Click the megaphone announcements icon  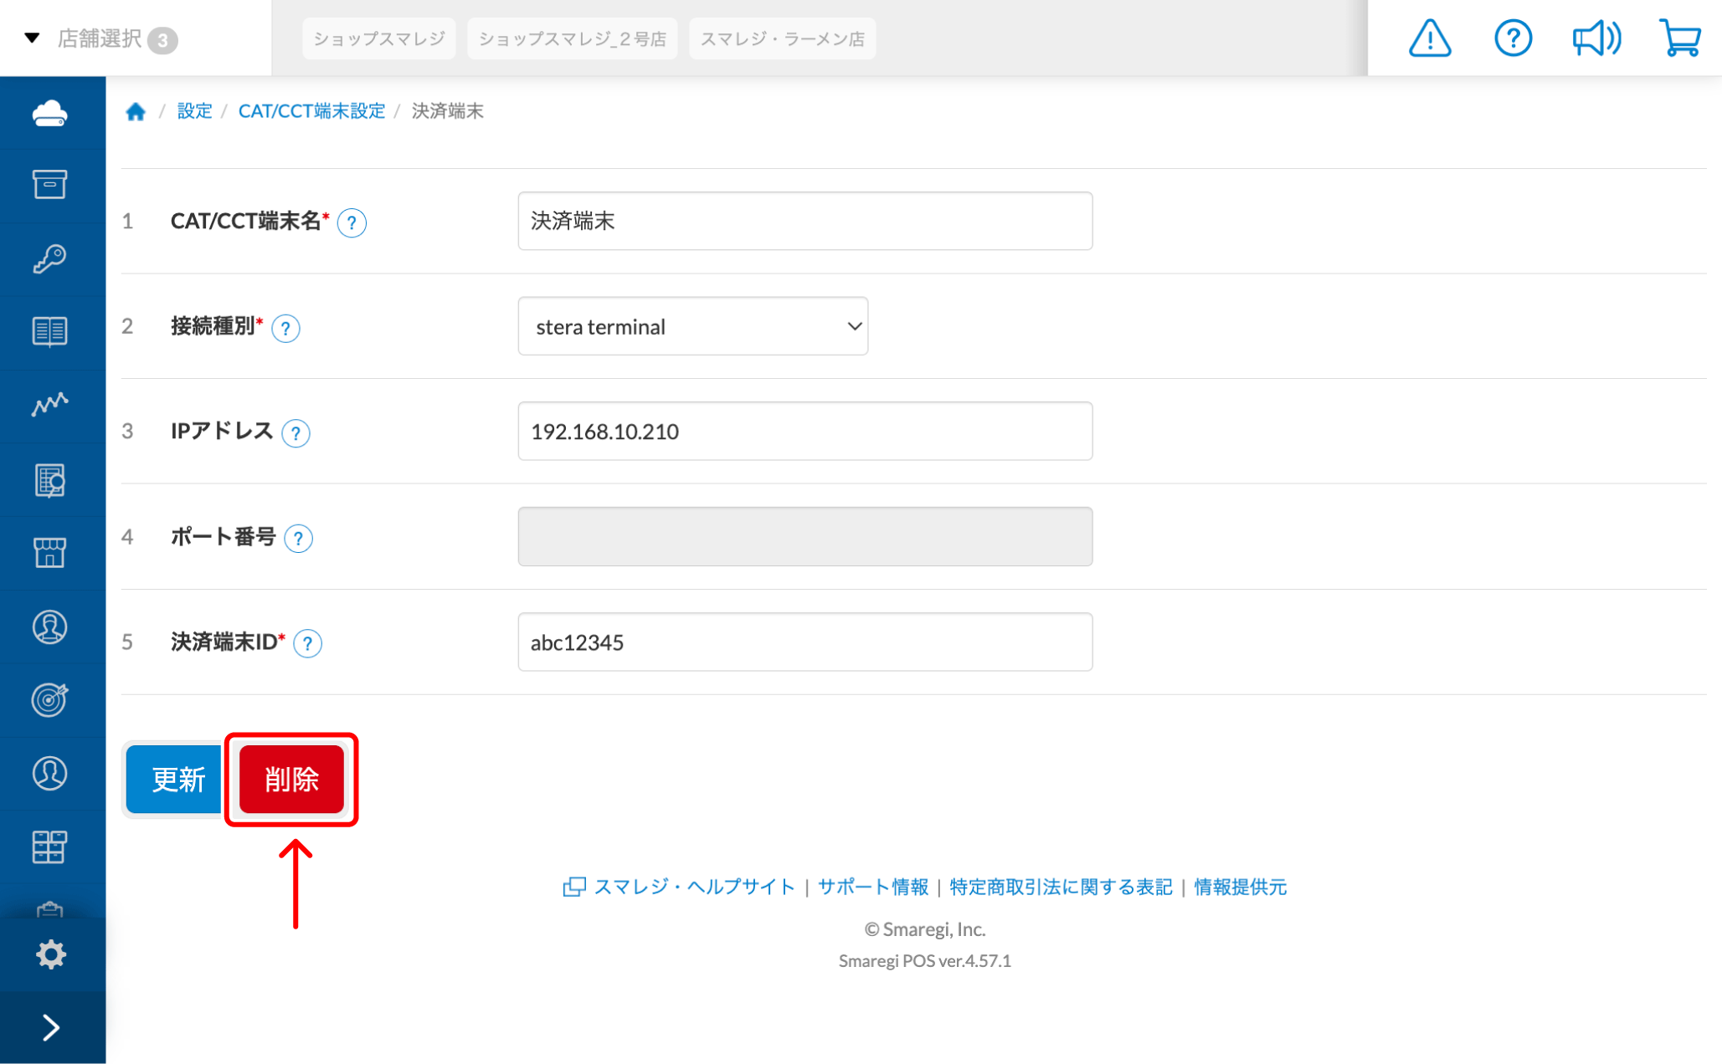[1596, 38]
